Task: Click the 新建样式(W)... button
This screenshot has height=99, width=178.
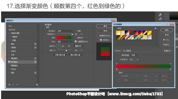Action: [x=104, y=36]
